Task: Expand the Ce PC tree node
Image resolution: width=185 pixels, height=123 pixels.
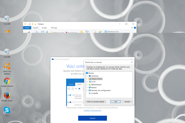Action: [87, 82]
